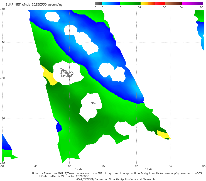Click the swath time label "13:39"
Image resolution: width=206 pixels, height=181 pixels.
coord(149,169)
